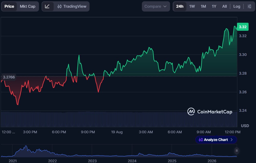The image size is (256, 163).
Task: Click the USD currency label
Action: 245,126
